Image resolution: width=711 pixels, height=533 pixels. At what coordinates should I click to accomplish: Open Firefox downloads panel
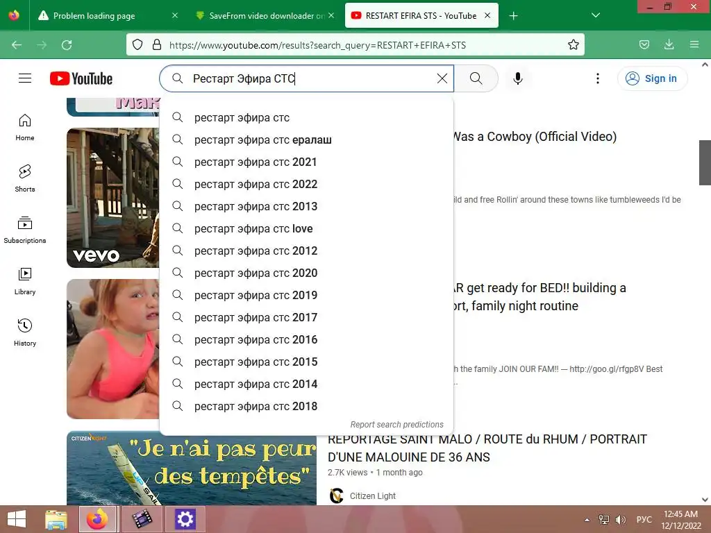669,44
